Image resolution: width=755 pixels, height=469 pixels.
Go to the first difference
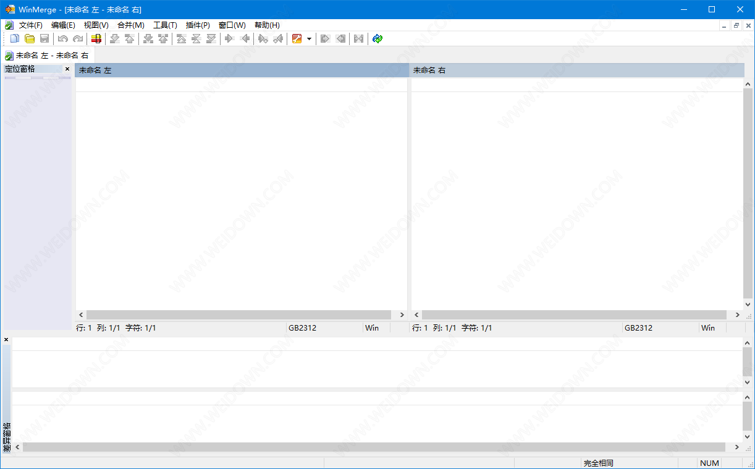181,38
